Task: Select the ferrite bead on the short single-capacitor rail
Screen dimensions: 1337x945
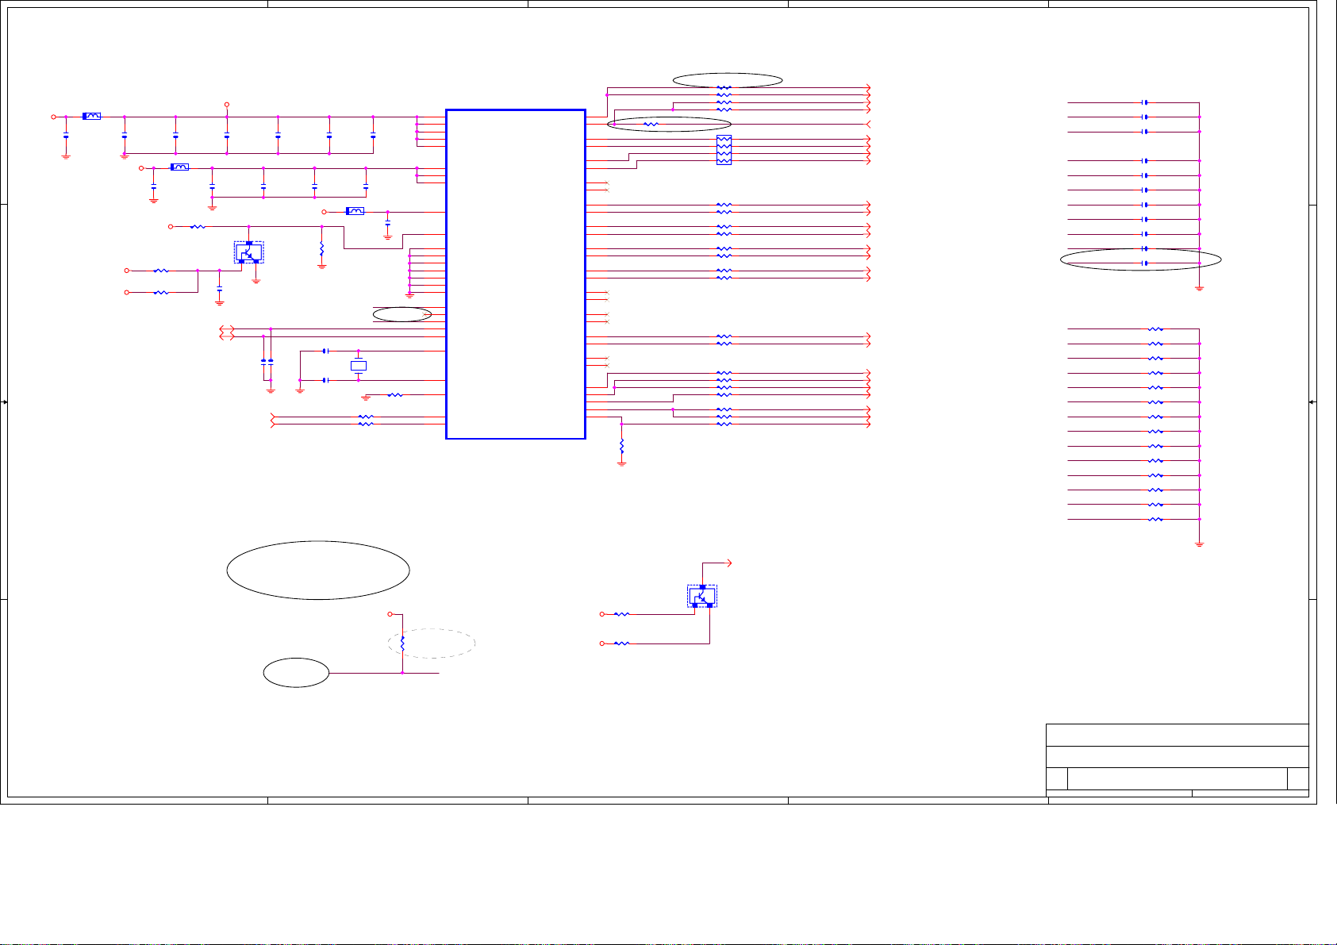Action: point(355,211)
